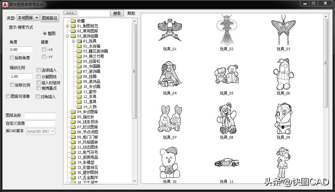335x192 pixels.
Task: Select the 玩具_03 butterfly kite thumbnail
Action: point(284,29)
